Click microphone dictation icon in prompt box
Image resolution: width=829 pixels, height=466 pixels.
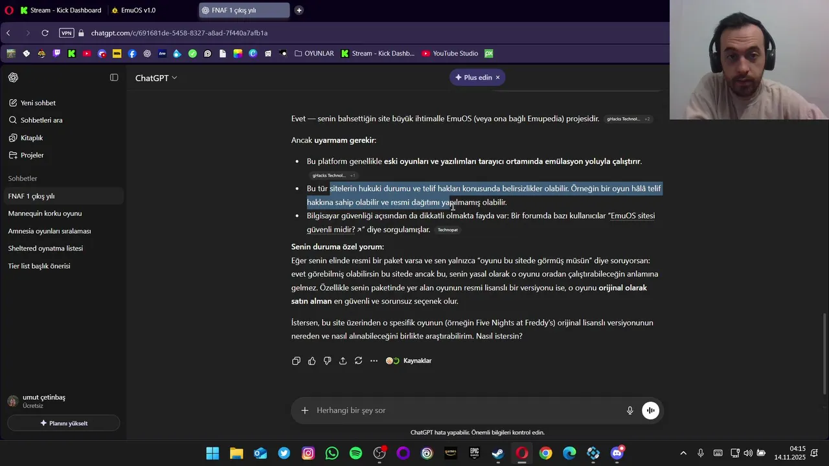click(630, 410)
